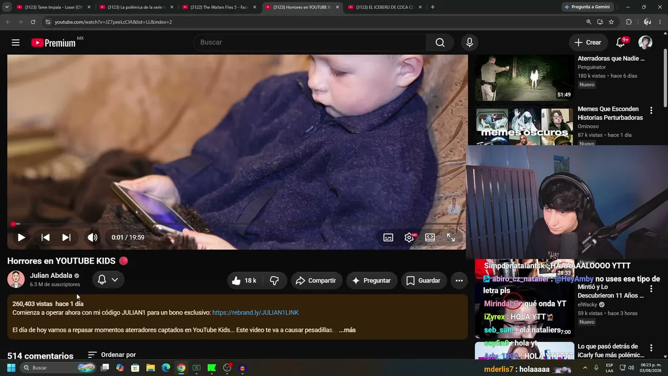Viewport: 668px width, 376px height.
Task: Open Task View on taskbar
Action: 105,368
